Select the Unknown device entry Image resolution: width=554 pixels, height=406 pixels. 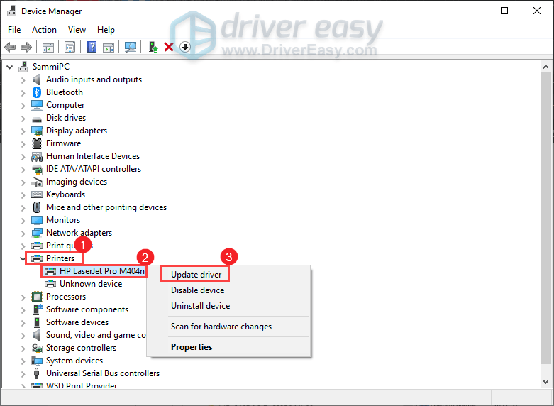click(x=91, y=284)
